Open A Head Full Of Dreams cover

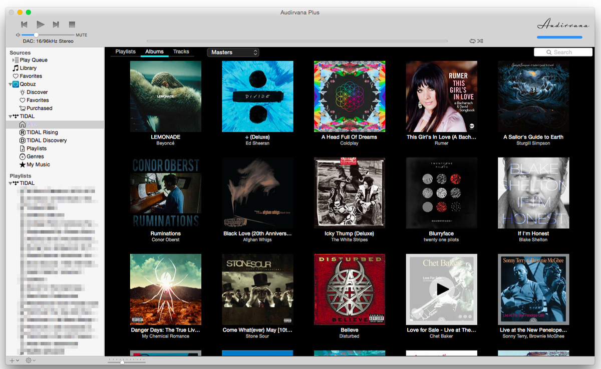(350, 96)
